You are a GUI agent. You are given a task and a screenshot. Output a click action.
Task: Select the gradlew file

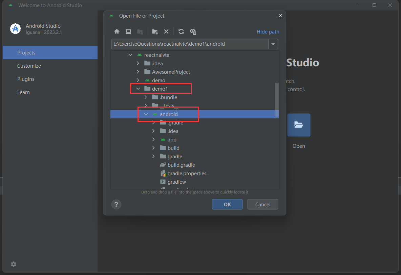click(195, 182)
